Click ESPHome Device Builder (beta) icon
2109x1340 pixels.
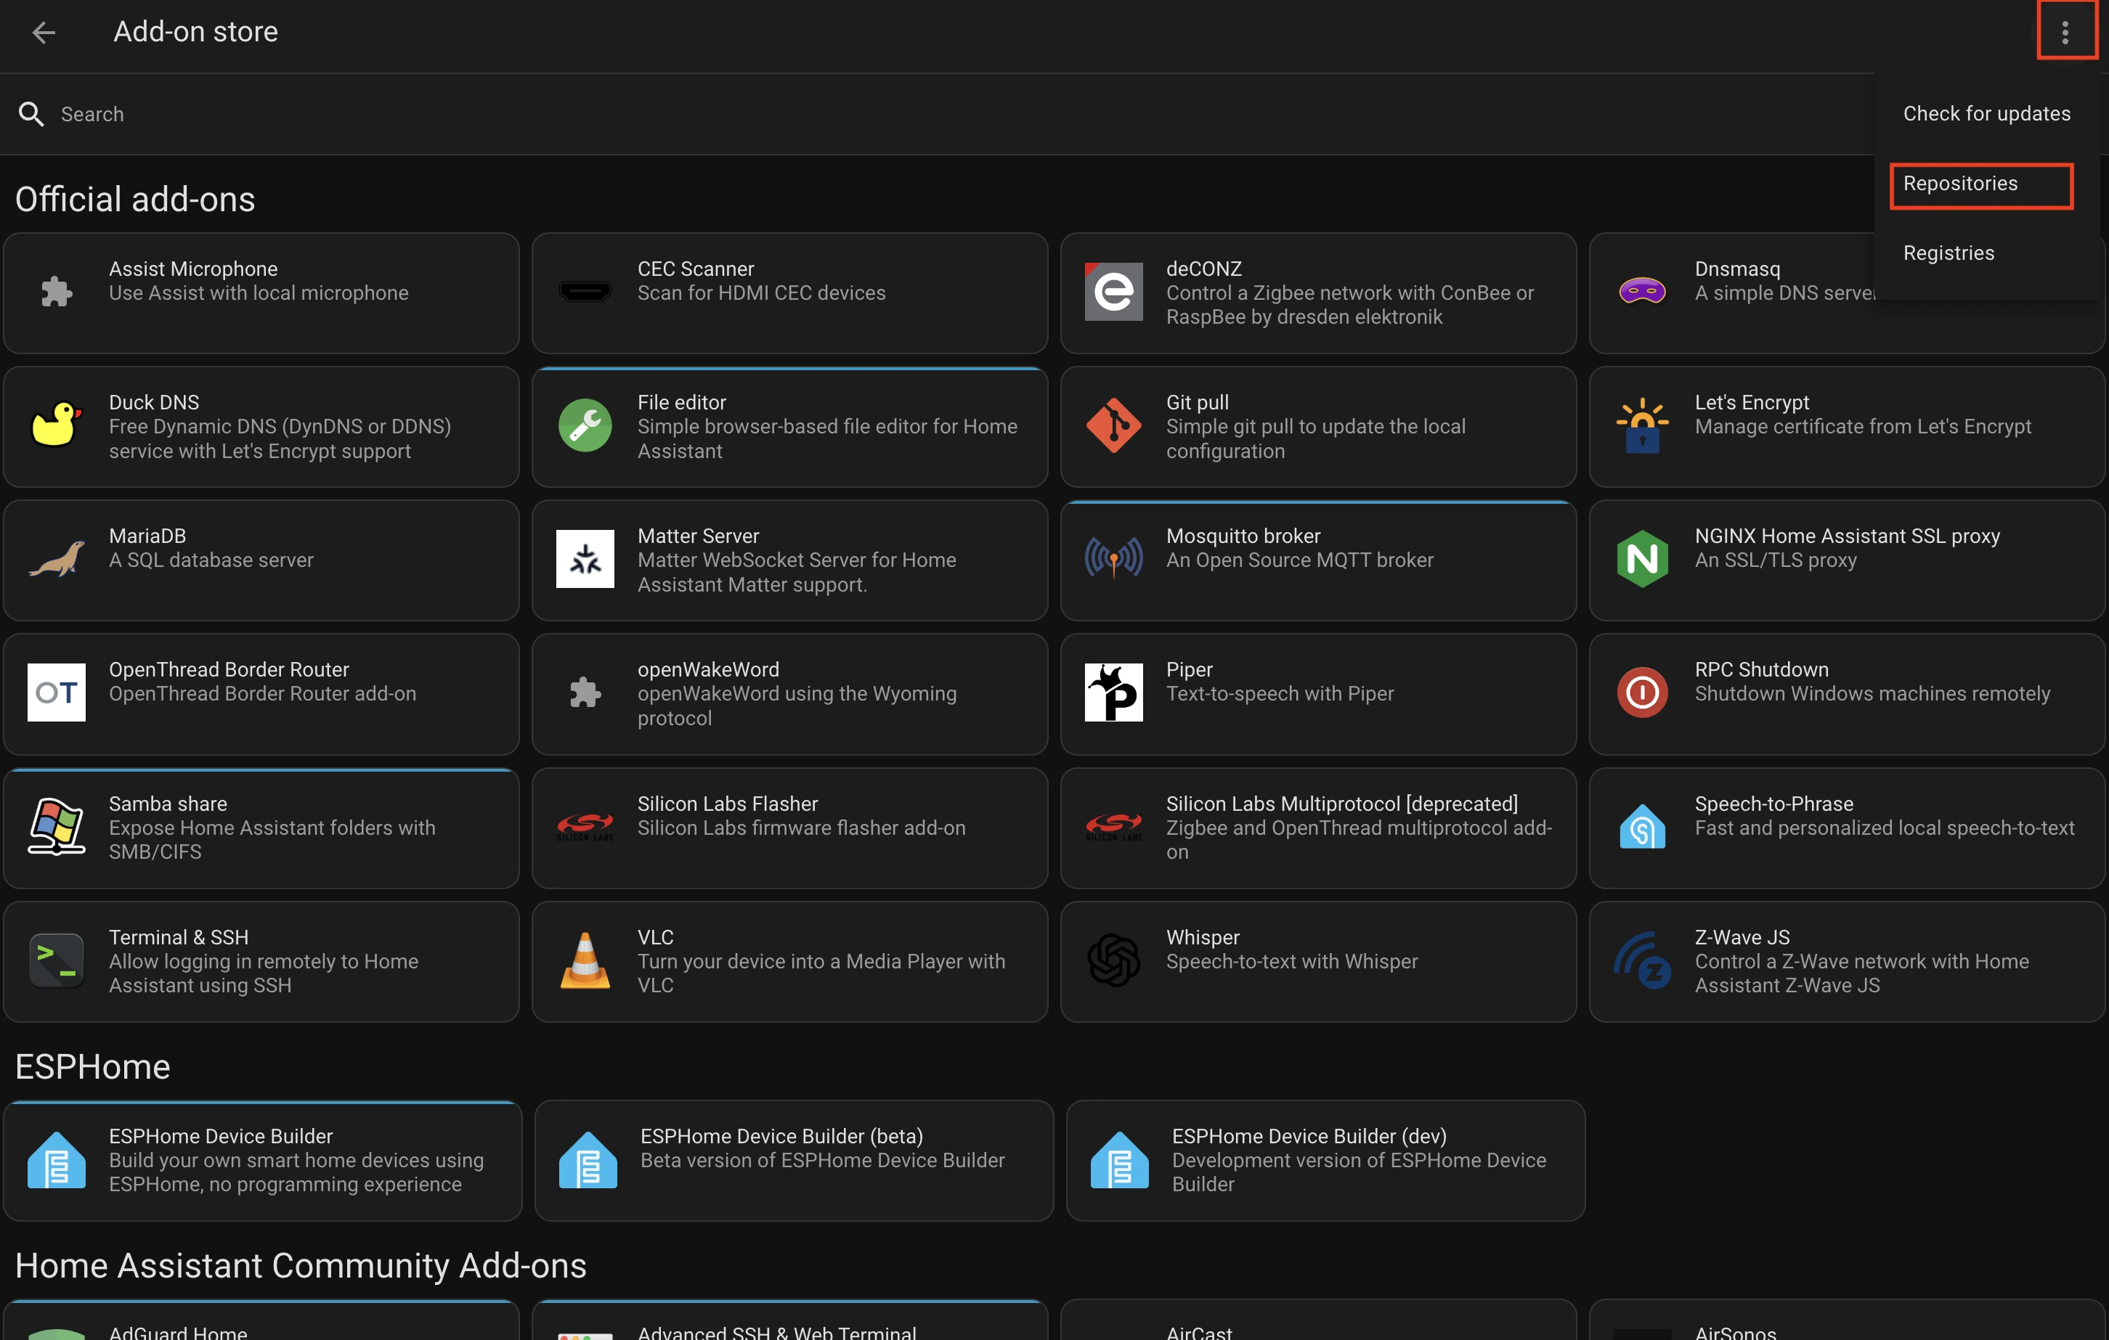tap(588, 1160)
